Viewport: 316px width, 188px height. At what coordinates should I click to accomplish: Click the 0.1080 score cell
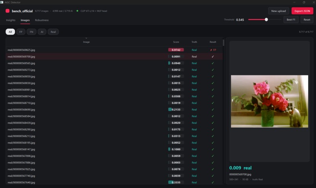pyautogui.click(x=176, y=149)
